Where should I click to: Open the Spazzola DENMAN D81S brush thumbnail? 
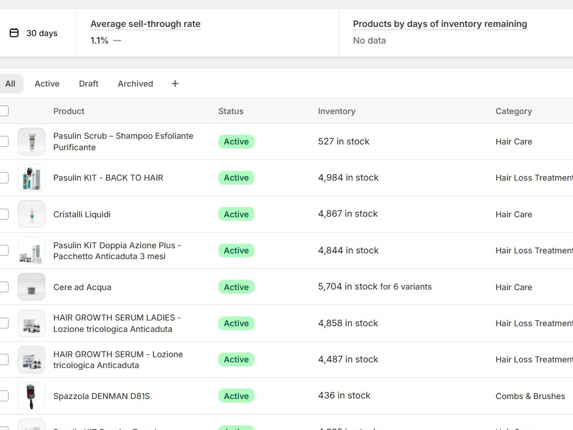click(32, 396)
